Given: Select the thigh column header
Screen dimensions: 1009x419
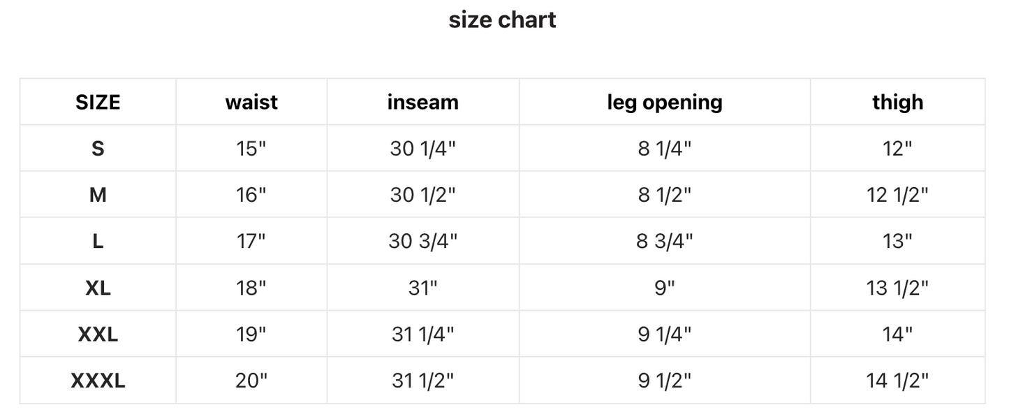Looking at the screenshot, I should [898, 103].
